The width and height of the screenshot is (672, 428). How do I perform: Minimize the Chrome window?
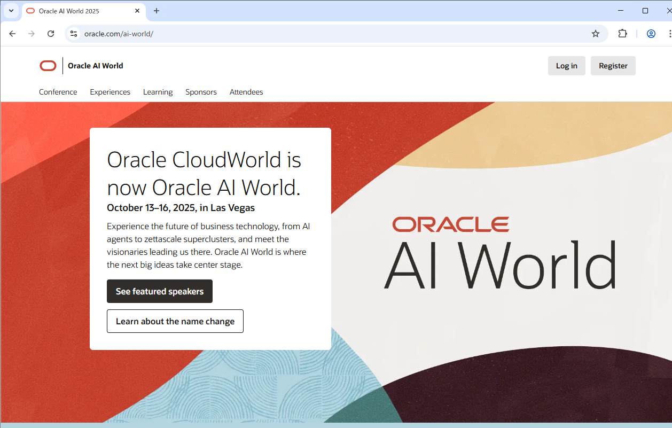click(621, 11)
